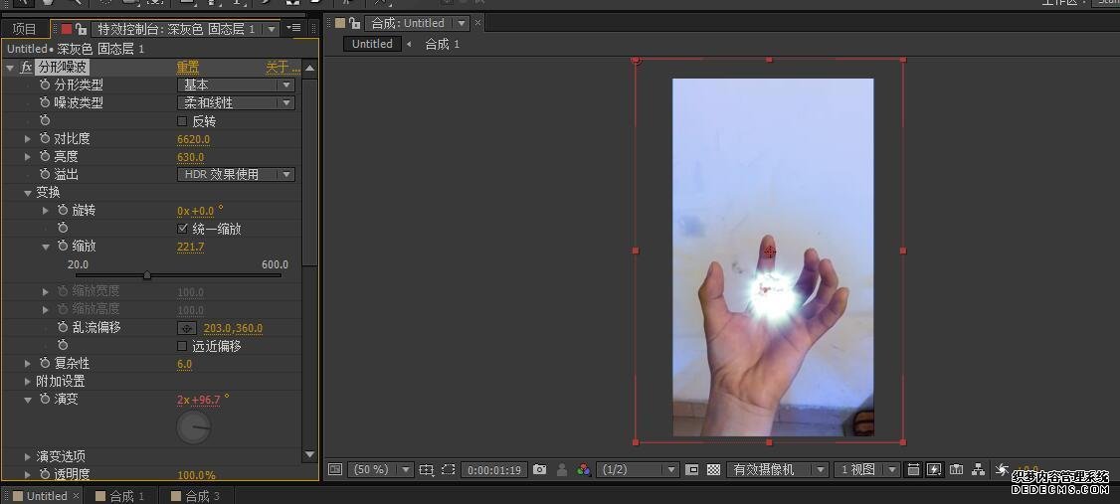Click the current time 0:00:01:19 display
1120x504 pixels.
[494, 470]
